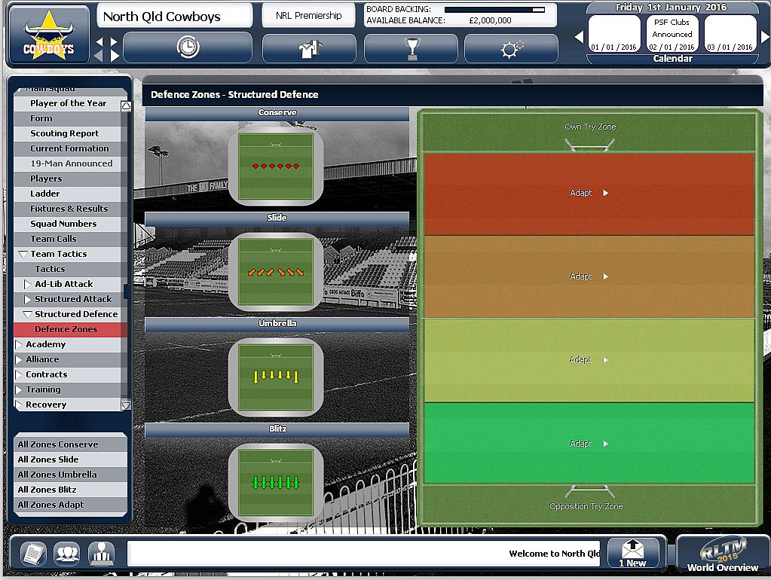771x580 pixels.
Task: Select the Conserve defence pitch thumbnail
Action: pyautogui.click(x=276, y=166)
